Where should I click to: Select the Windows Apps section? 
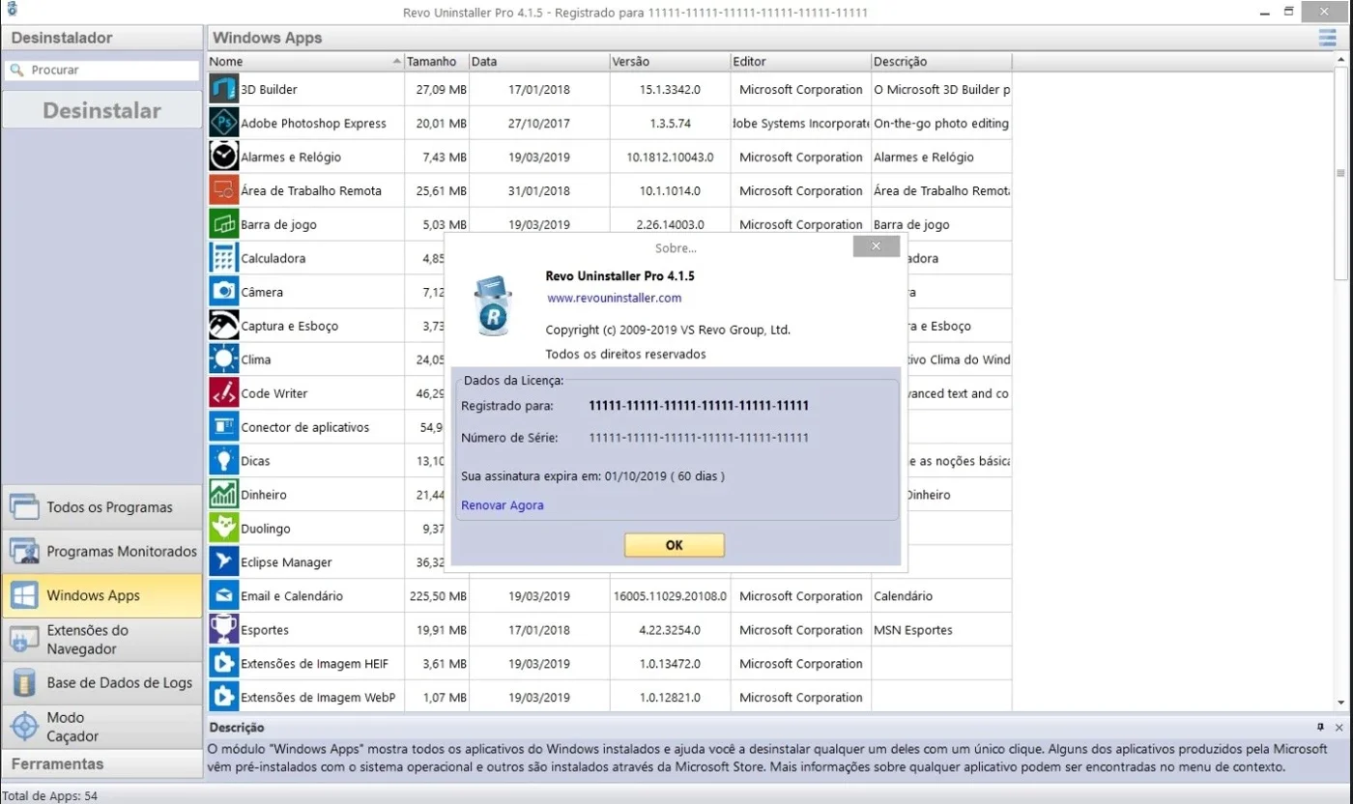point(101,595)
